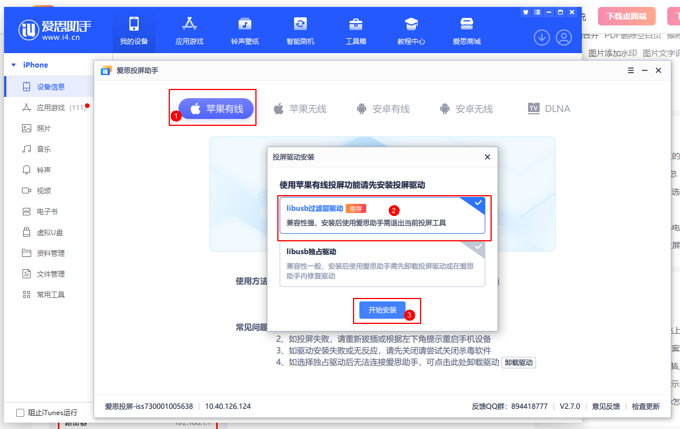
Task: Click the 下载桌面端 button in background page
Action: [x=626, y=17]
